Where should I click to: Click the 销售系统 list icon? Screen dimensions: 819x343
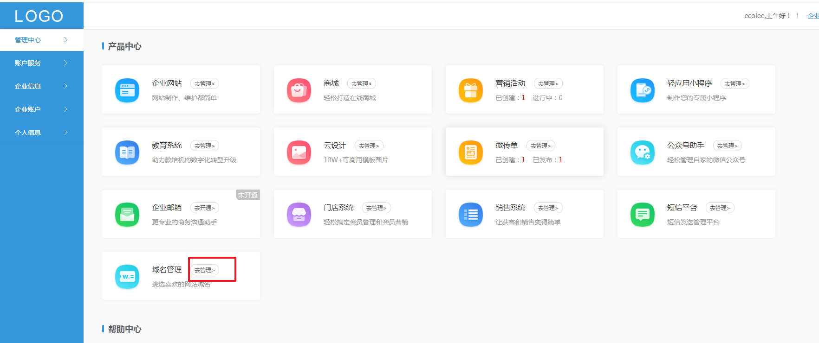[x=471, y=215]
